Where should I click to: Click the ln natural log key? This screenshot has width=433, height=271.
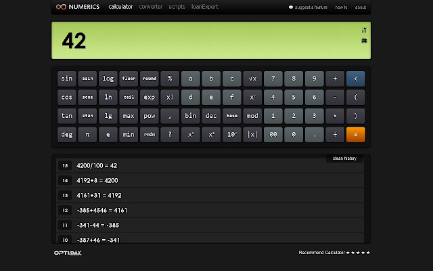pos(108,98)
